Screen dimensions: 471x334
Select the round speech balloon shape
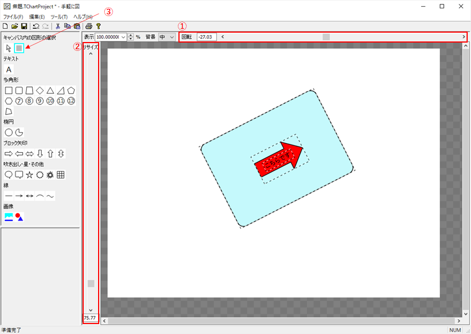click(9, 175)
